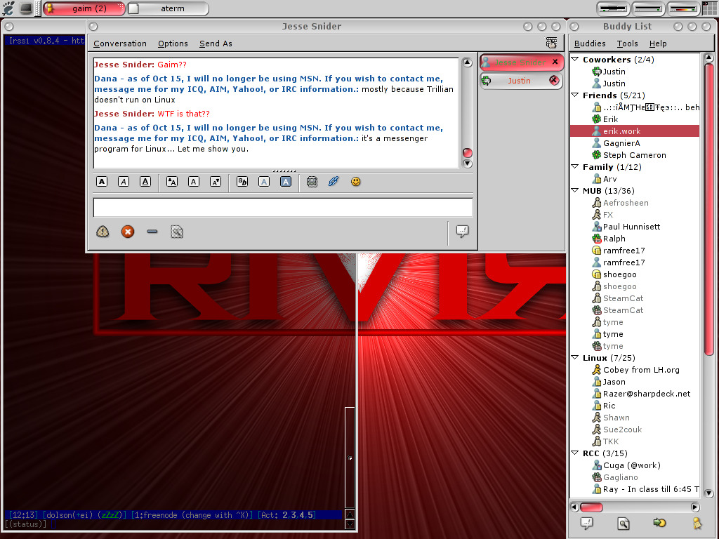This screenshot has width=719, height=539.
Task: Select buddy Cuga (@work)
Action: point(635,465)
